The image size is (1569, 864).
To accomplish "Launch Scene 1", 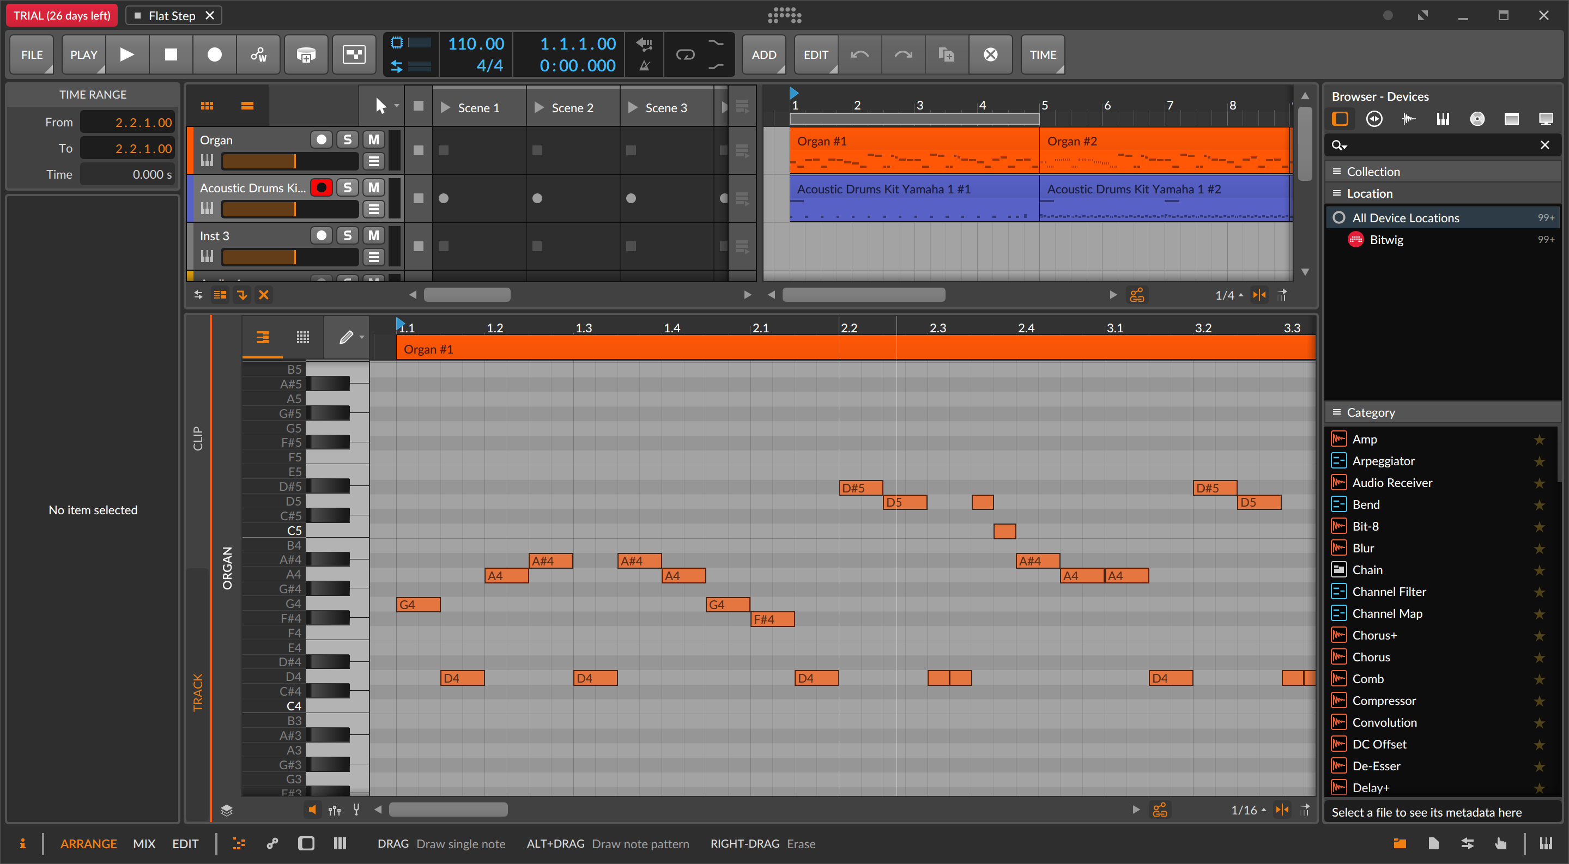I will tap(446, 108).
